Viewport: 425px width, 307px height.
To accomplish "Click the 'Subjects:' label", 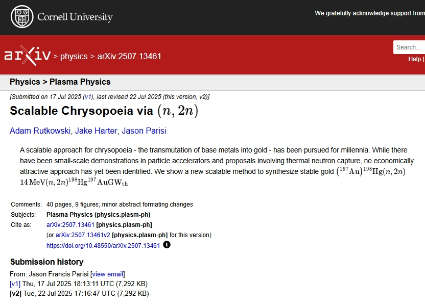I will (23, 215).
